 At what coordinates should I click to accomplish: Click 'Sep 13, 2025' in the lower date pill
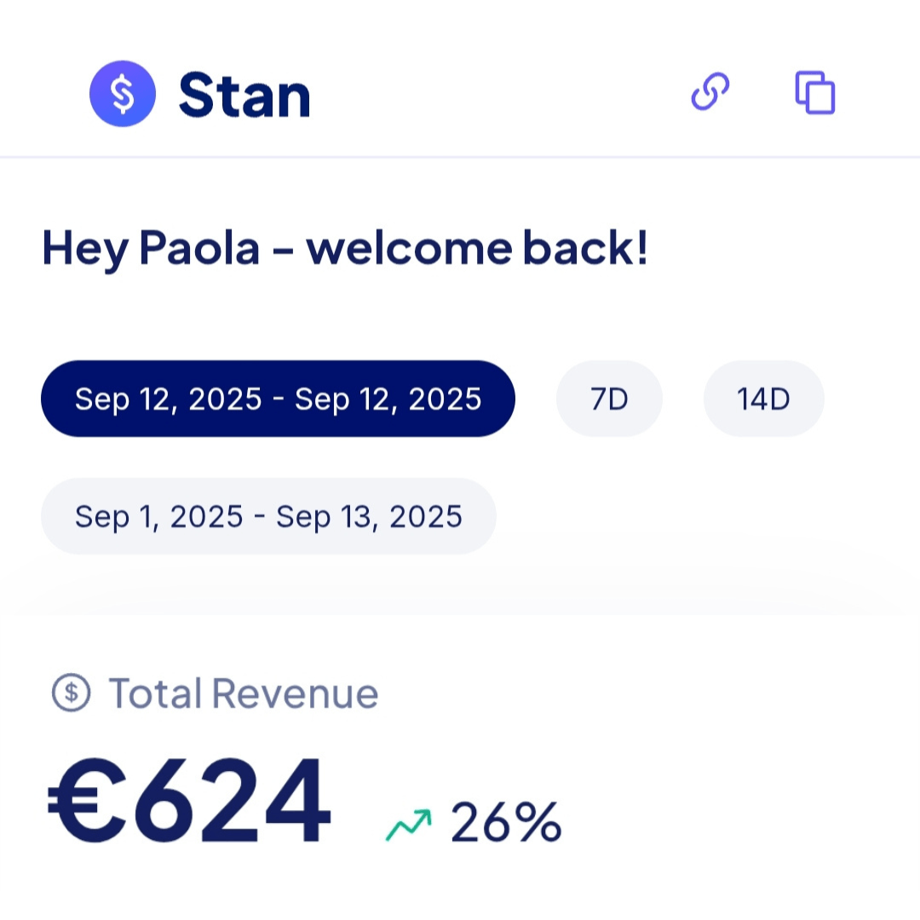370,516
